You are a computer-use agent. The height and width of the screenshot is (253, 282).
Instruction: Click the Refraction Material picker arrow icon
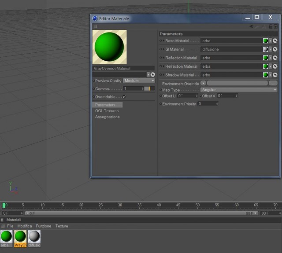(x=275, y=66)
